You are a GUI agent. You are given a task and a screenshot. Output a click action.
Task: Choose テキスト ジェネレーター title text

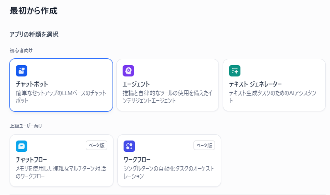tap(255, 84)
